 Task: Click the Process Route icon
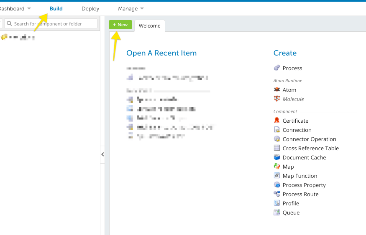(x=276, y=194)
